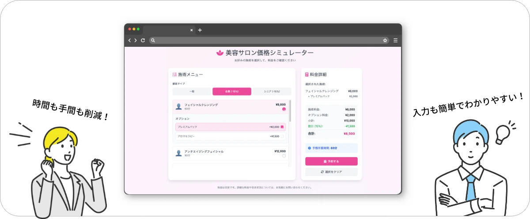Close the current browser tab

191,30
